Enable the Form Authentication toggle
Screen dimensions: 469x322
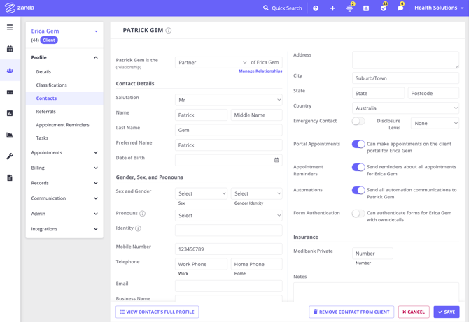coord(358,214)
